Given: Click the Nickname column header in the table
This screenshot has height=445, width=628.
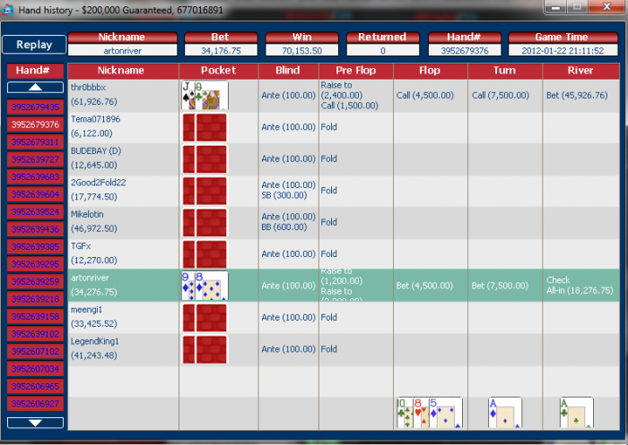Looking at the screenshot, I should (x=124, y=71).
